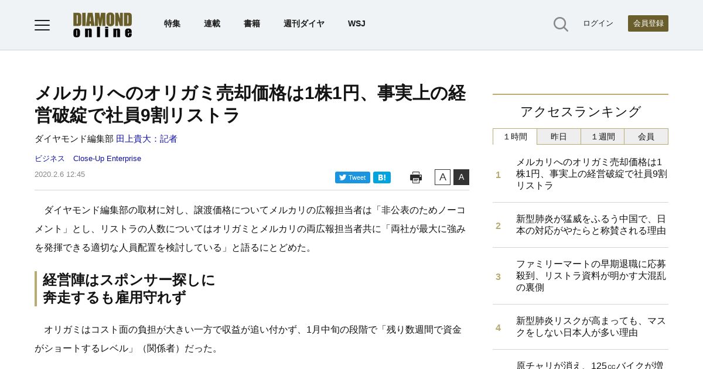Bookmark with Hatena B! icon
Screen dimensions: 703x369
[x=382, y=177]
